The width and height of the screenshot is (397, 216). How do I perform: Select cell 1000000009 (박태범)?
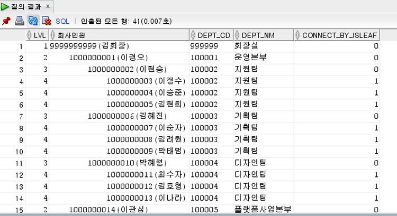click(x=119, y=151)
